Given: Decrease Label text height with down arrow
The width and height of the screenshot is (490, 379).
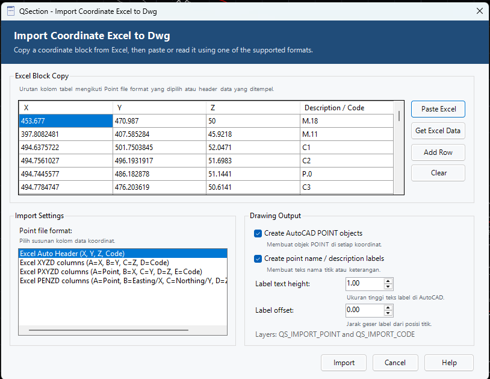Looking at the screenshot, I should pyautogui.click(x=388, y=287).
